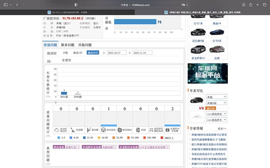Switch to the 服务问题 tab

pyautogui.click(x=67, y=45)
